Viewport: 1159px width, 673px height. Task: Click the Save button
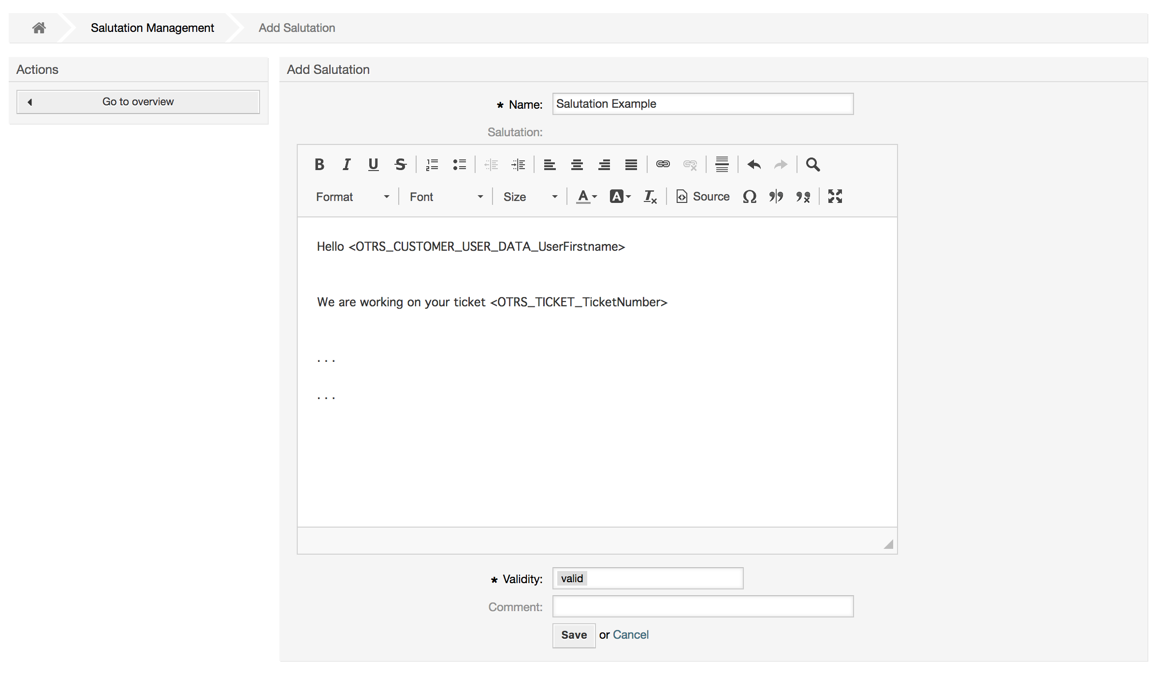(573, 634)
